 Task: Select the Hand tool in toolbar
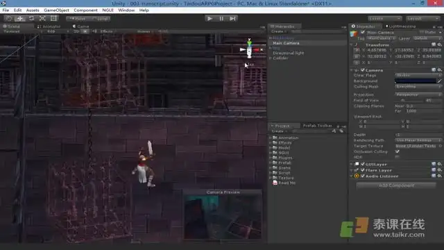[x=9, y=19]
